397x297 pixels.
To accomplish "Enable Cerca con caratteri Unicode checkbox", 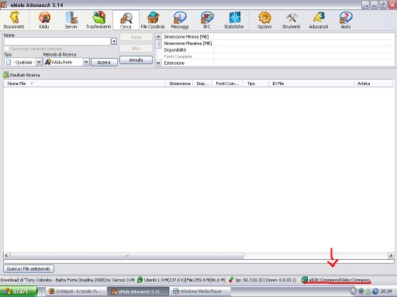I will click(x=7, y=49).
